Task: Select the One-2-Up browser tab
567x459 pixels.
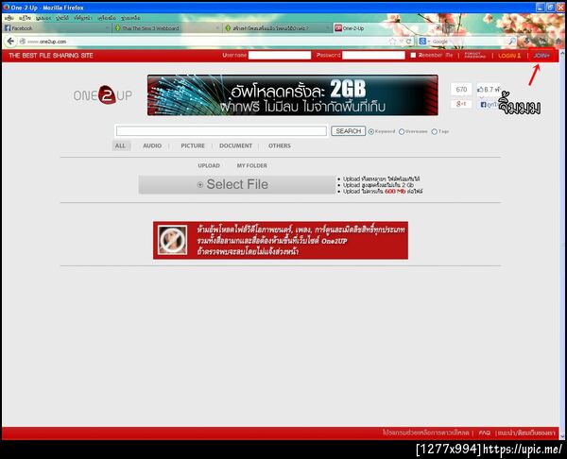Action: point(387,27)
